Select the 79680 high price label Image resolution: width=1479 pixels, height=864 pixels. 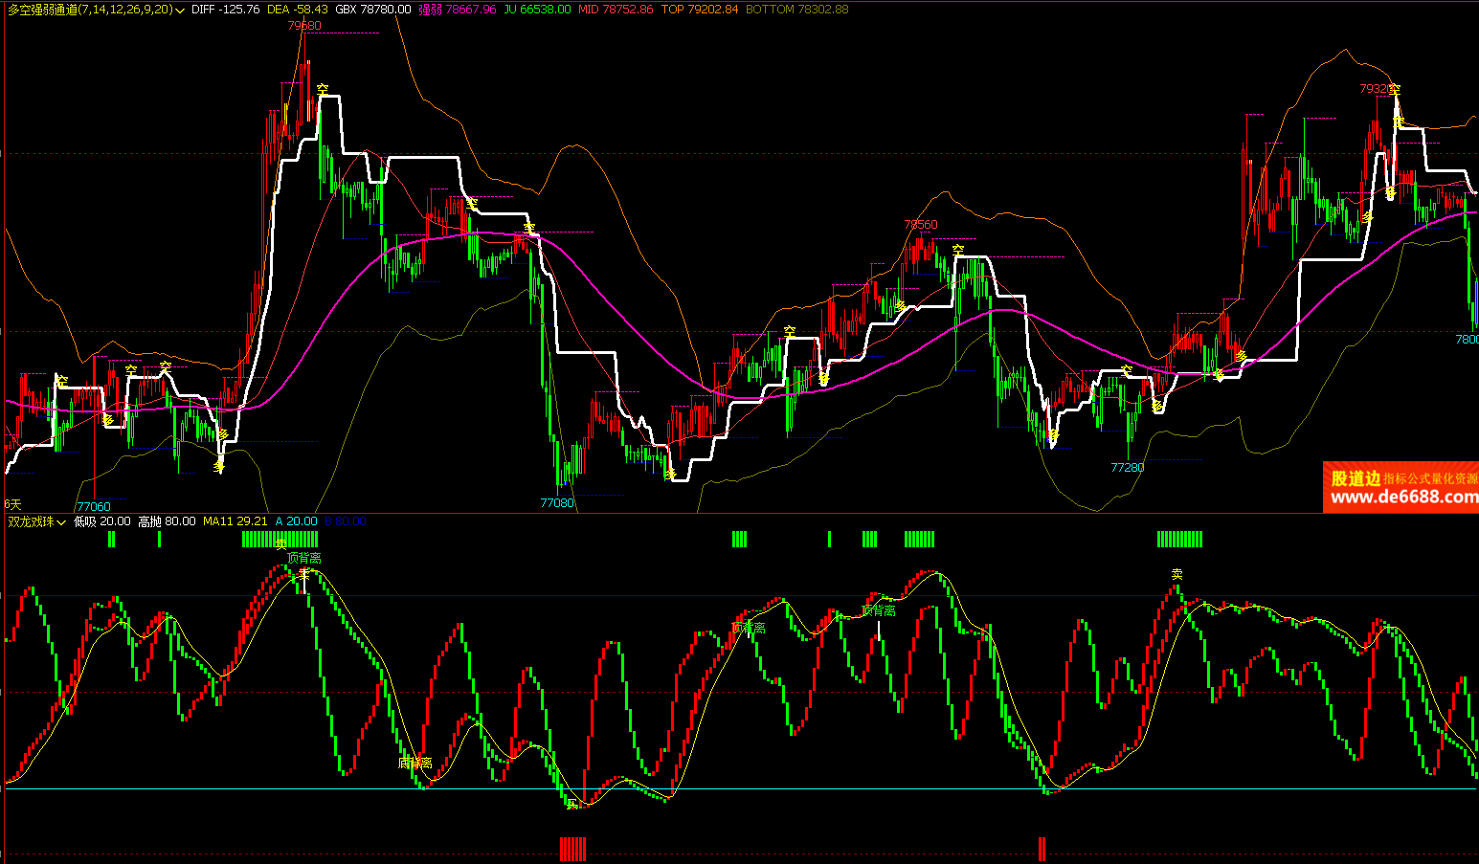coord(304,26)
